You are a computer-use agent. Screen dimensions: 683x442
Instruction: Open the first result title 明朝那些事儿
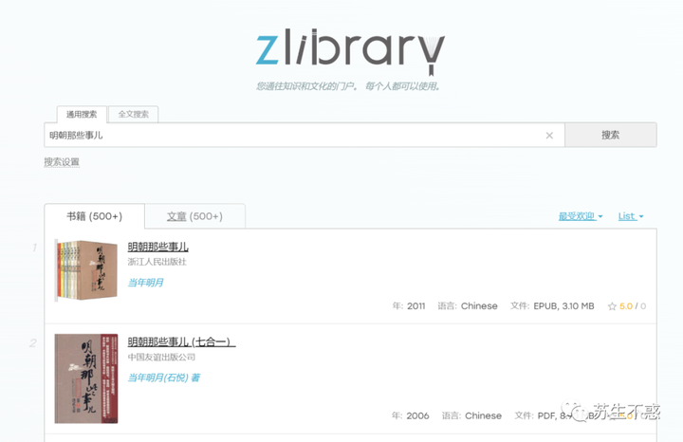point(157,247)
